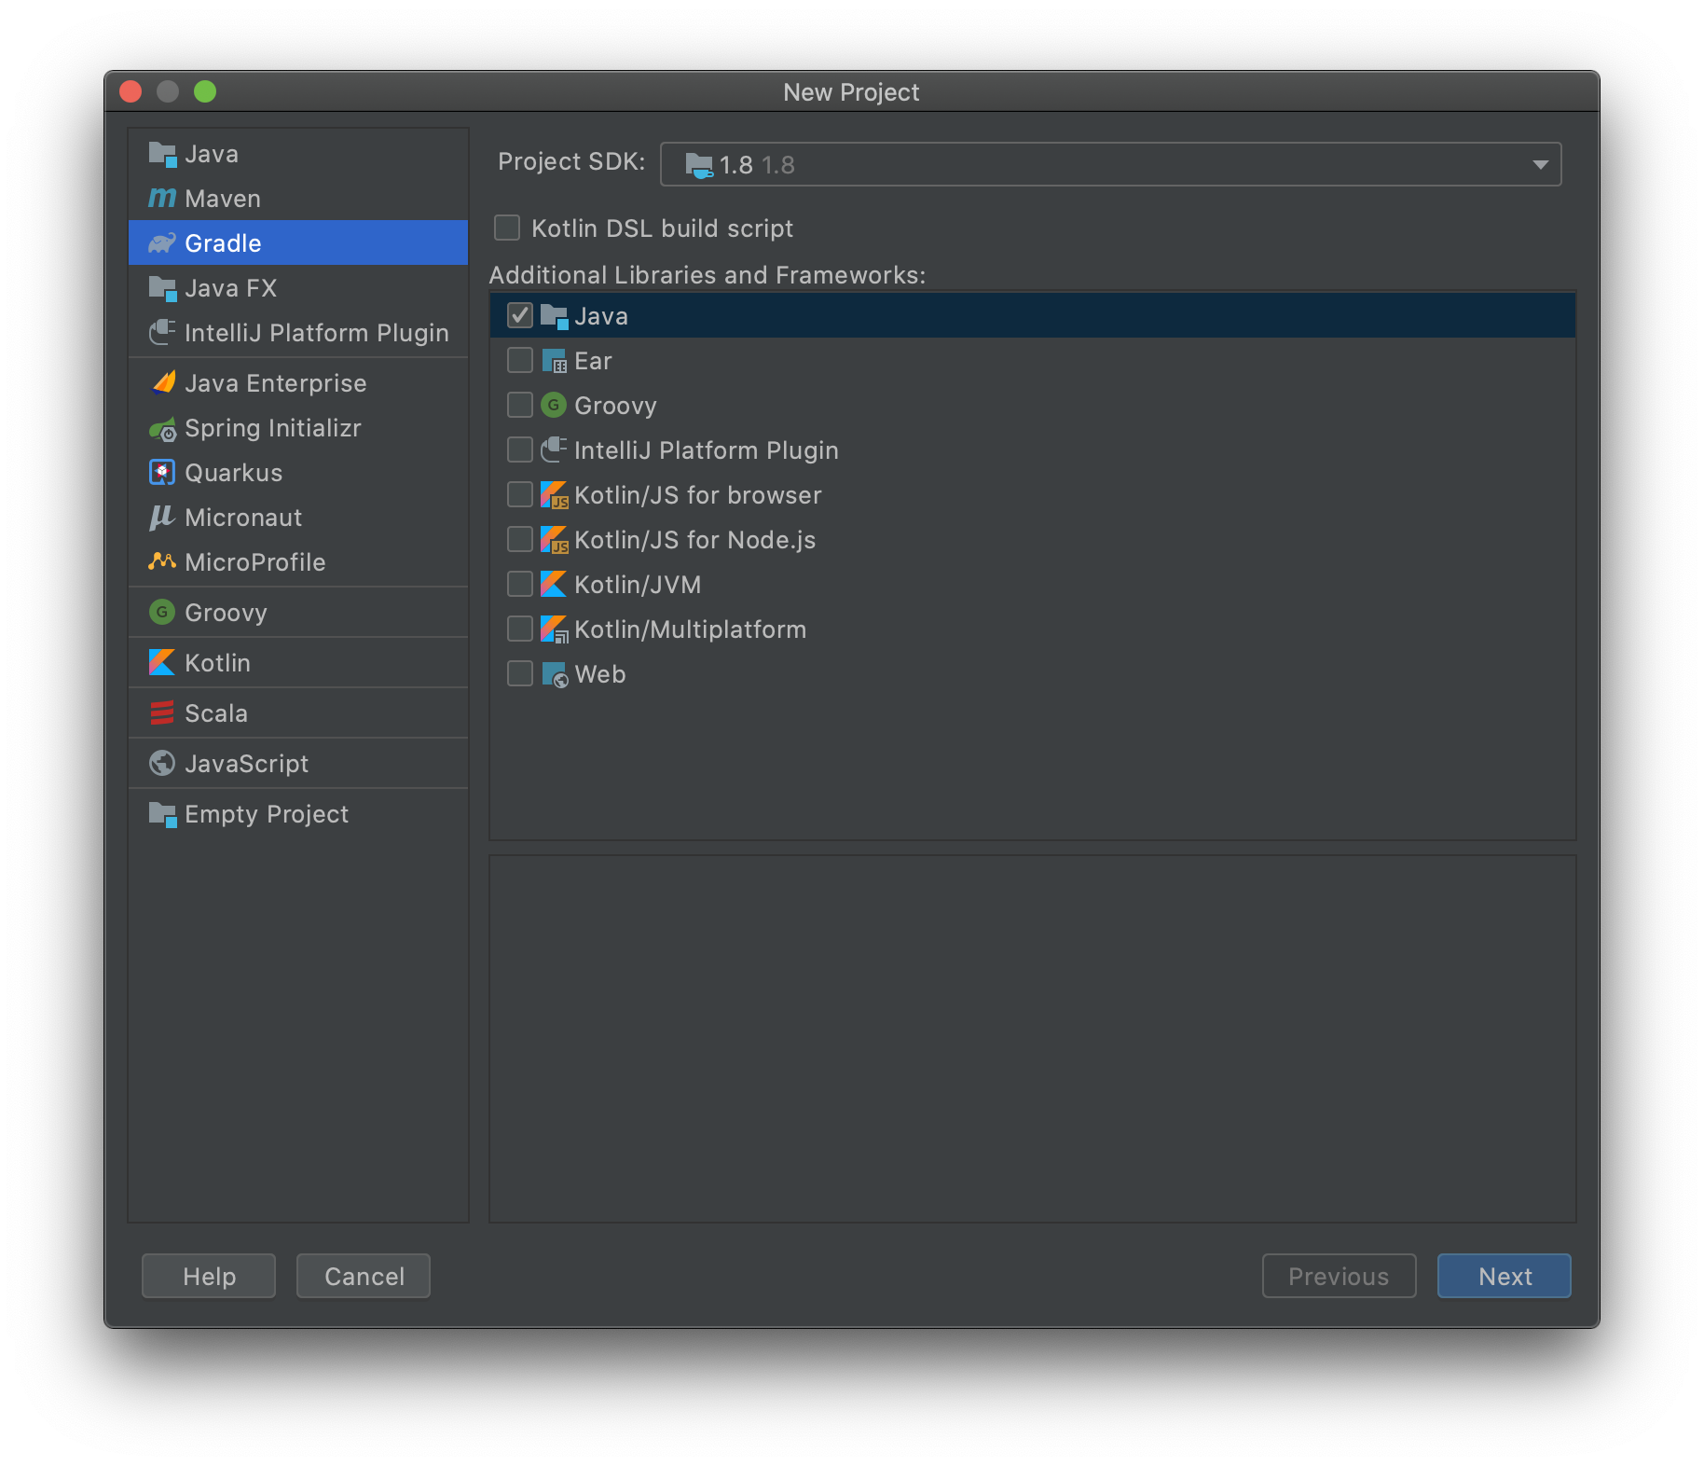Click the Groovy icon in the sidebar

tap(162, 613)
